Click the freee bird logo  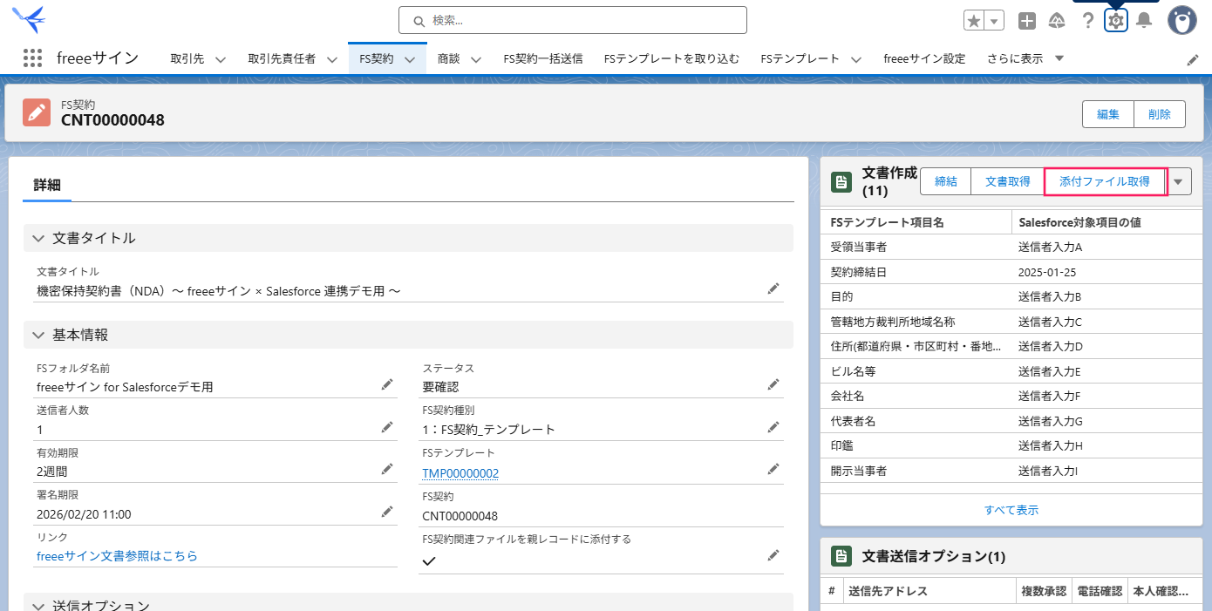(x=29, y=18)
